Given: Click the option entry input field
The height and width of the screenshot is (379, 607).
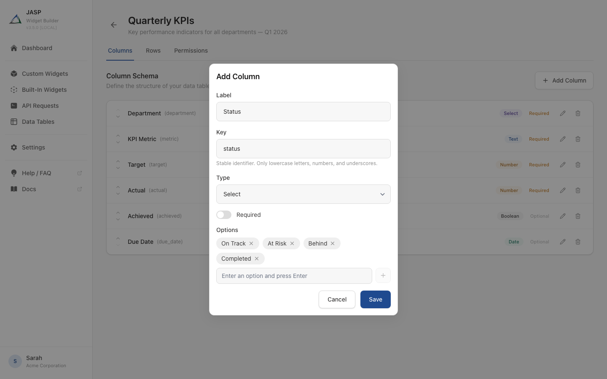Looking at the screenshot, I should pyautogui.click(x=294, y=276).
